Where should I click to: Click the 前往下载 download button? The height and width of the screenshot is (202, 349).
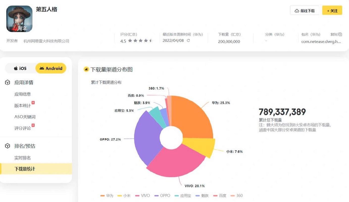305,11
